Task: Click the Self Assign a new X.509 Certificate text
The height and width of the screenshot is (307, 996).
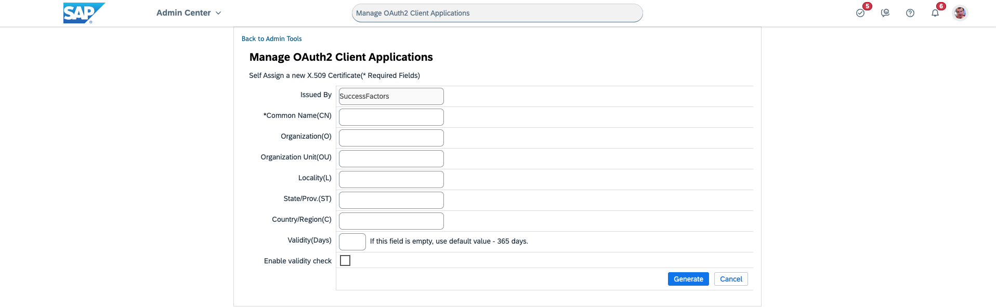Action: [x=334, y=75]
